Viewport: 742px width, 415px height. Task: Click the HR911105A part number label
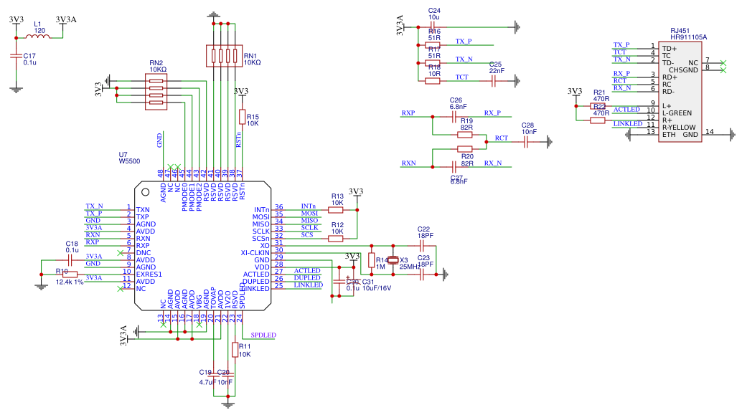tap(688, 37)
